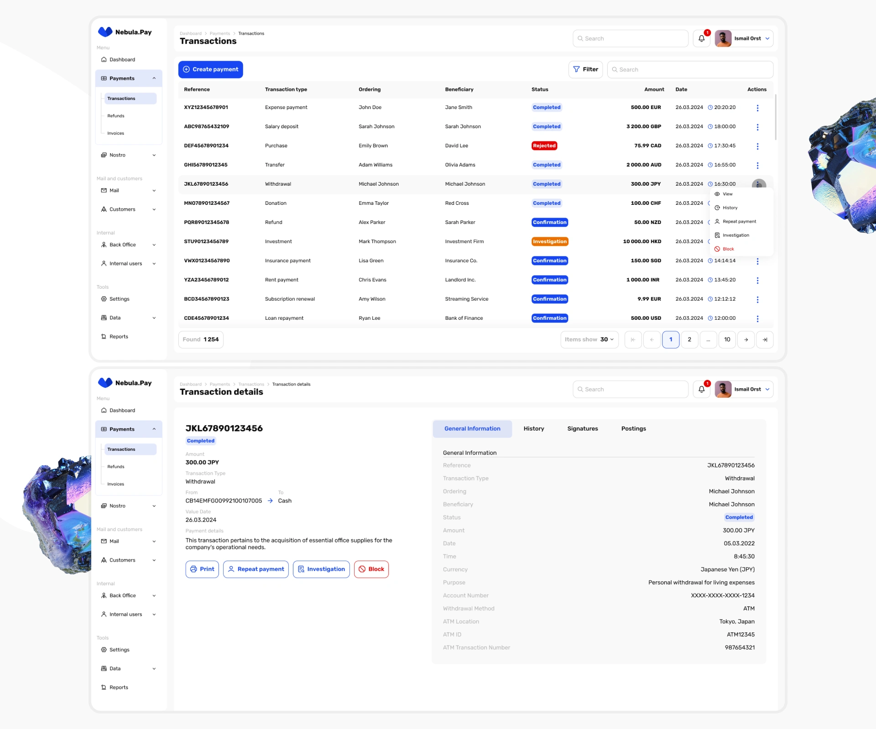
Task: Open actions menu for XYZ12345678901 row
Action: [x=757, y=108]
